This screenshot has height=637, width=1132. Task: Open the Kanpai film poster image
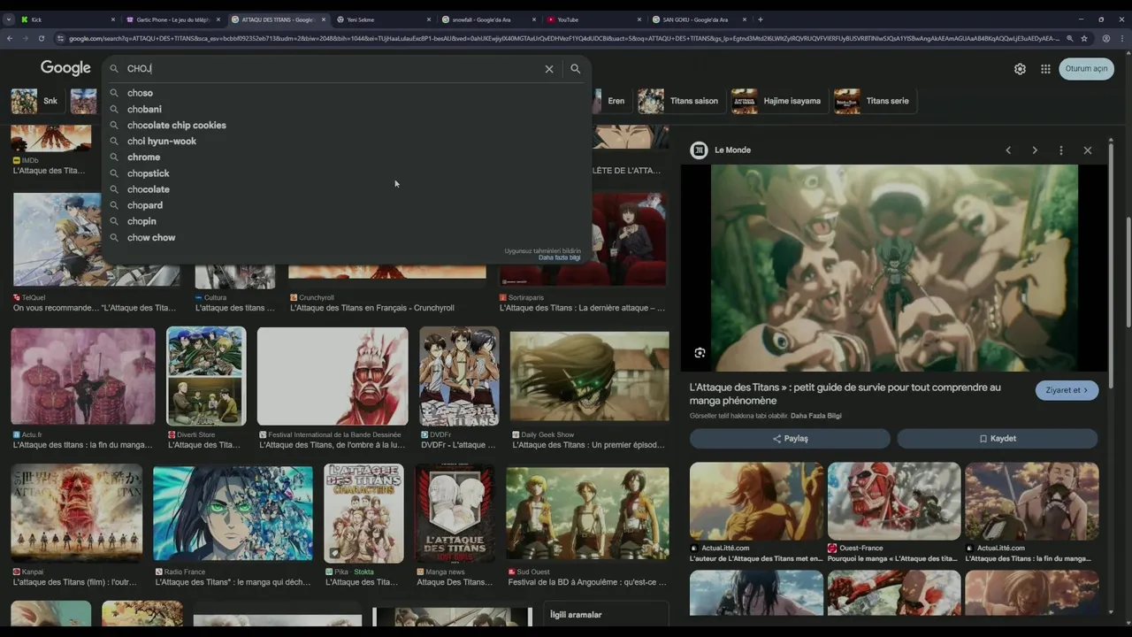77,514
